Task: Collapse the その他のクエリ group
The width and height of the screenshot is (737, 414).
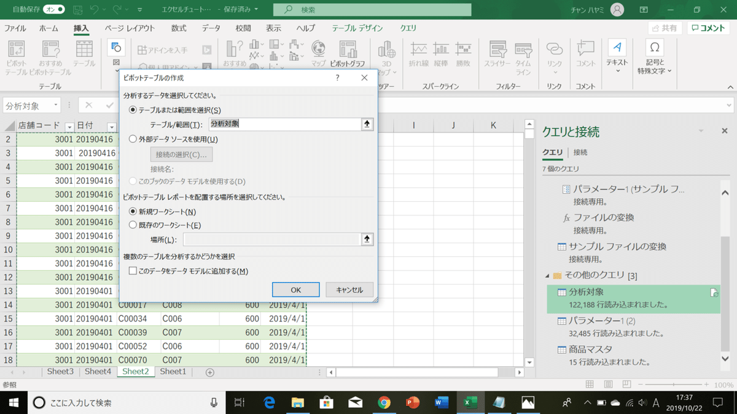Action: pyautogui.click(x=547, y=276)
